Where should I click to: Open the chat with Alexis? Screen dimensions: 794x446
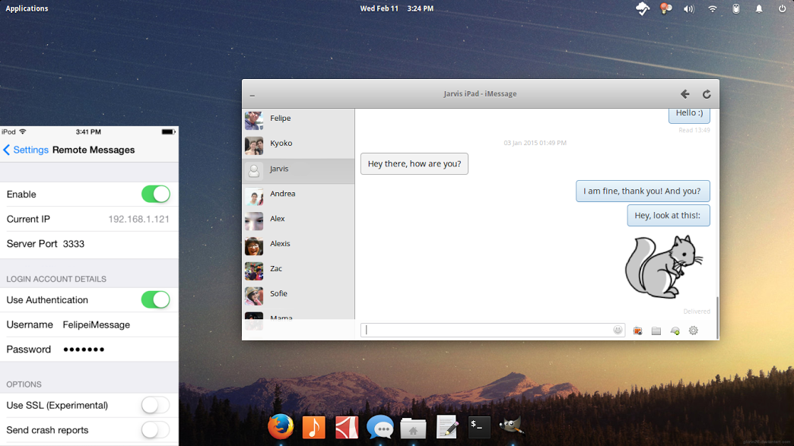(x=280, y=244)
